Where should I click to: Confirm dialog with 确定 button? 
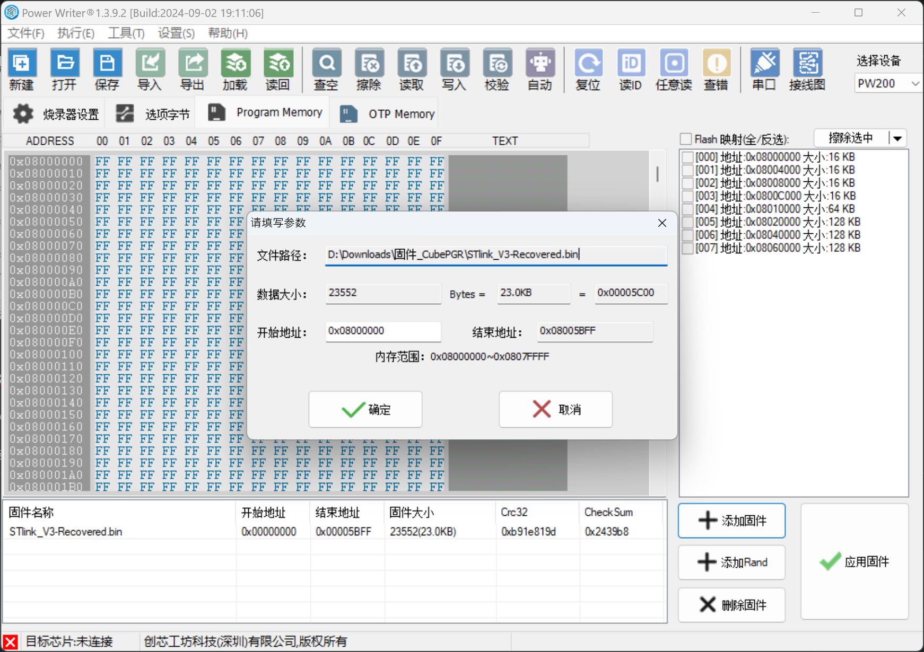[365, 409]
